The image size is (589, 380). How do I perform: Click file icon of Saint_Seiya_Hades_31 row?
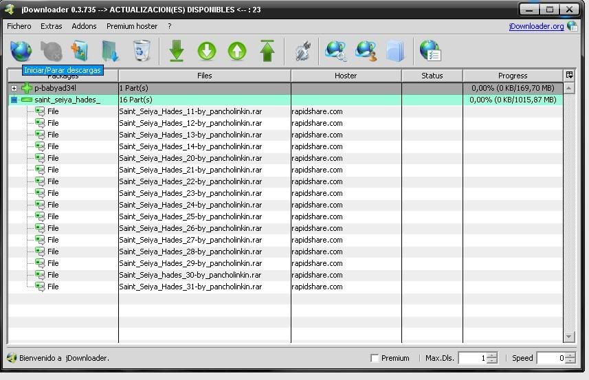[40, 287]
